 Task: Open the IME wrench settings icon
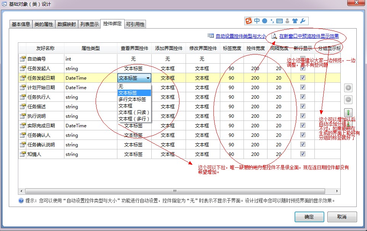click(303, 21)
